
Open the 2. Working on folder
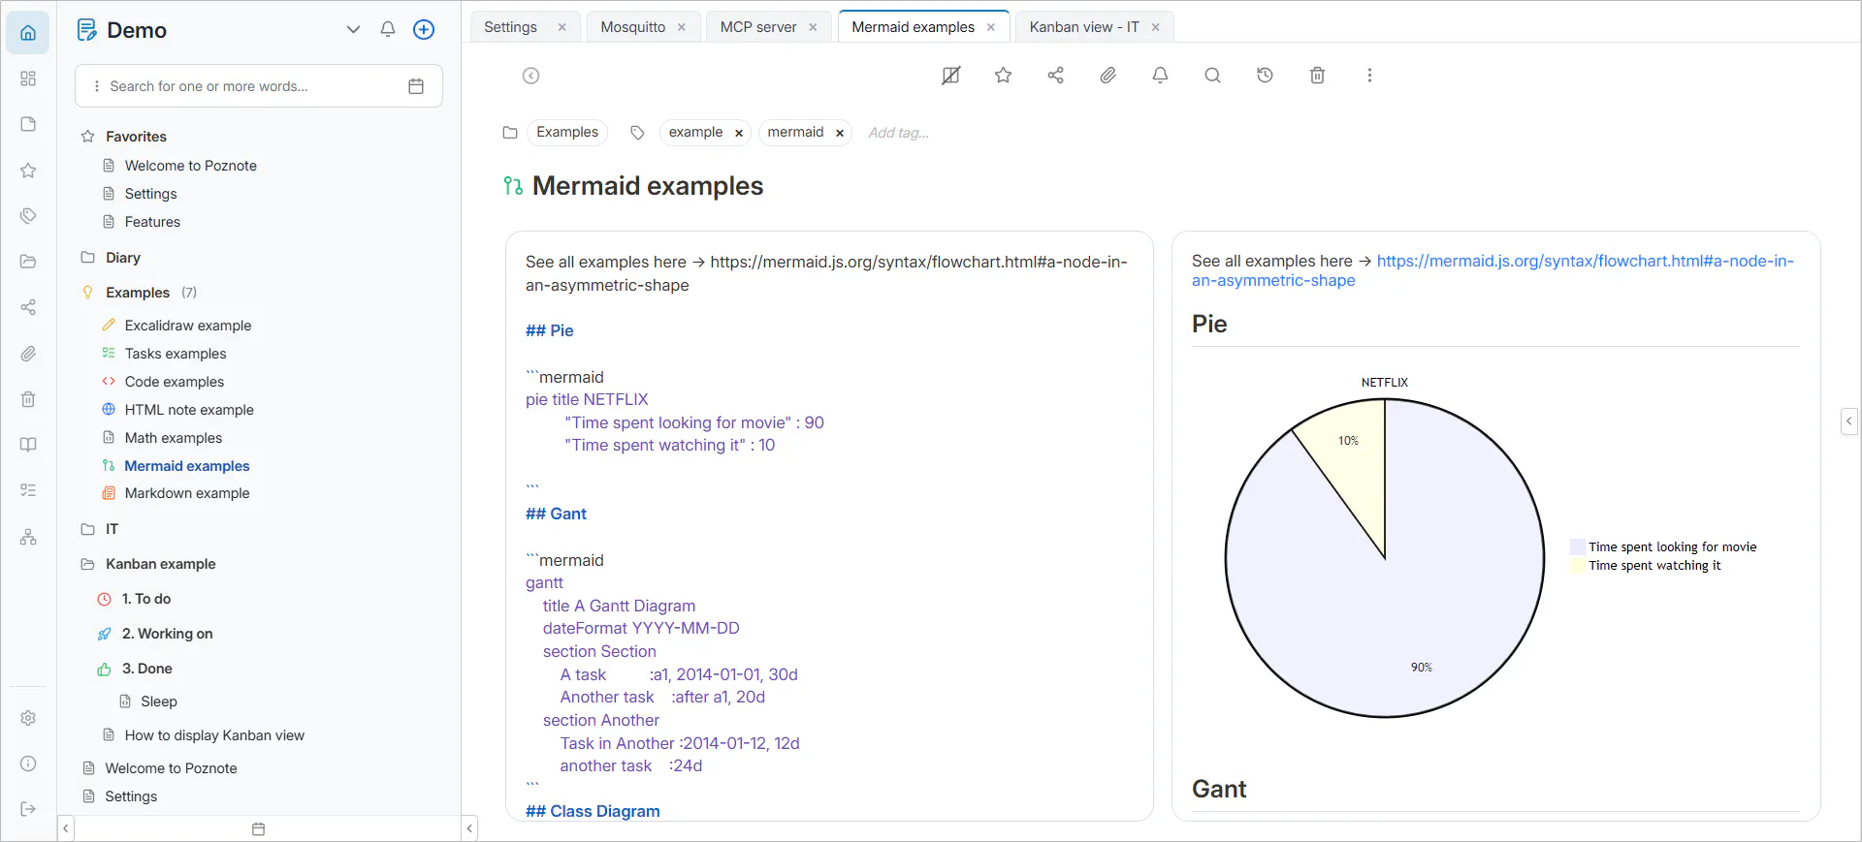[167, 634]
